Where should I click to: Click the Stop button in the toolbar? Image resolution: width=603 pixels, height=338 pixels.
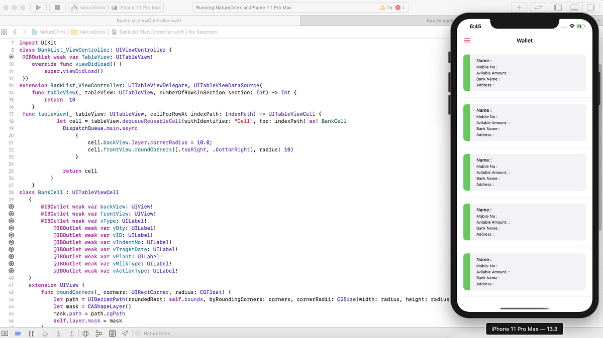(57, 7)
